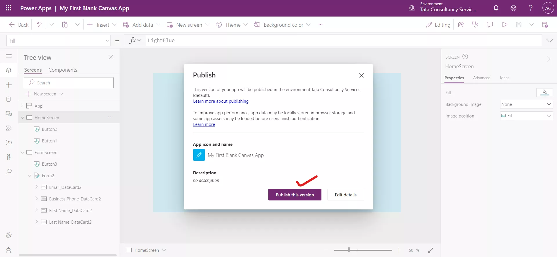Click the Publish icon in toolbar
The image size is (557, 257).
click(545, 25)
